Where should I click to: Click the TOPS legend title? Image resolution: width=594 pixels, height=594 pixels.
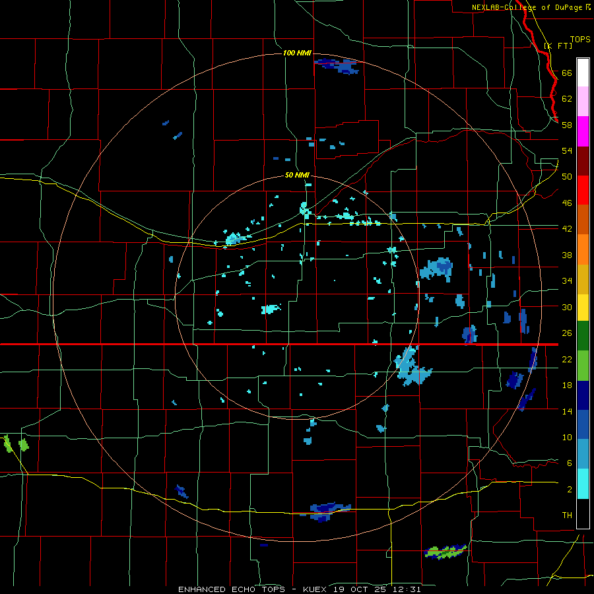[x=580, y=40]
